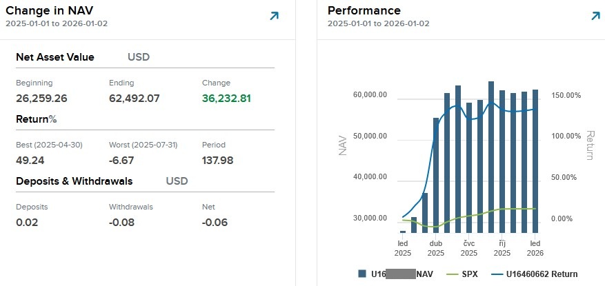605x286 pixels.
Task: Click the Period return value 137.98
Action: 217,160
